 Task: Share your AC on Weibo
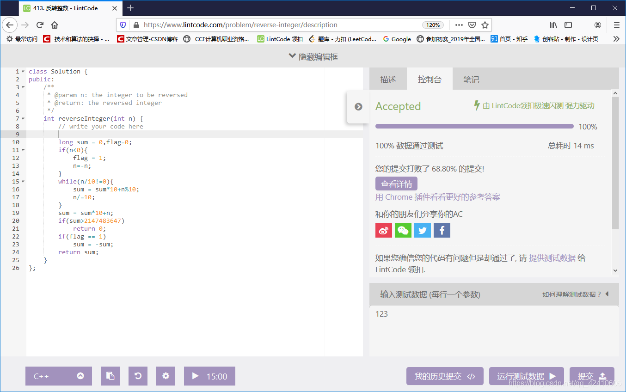click(x=383, y=230)
